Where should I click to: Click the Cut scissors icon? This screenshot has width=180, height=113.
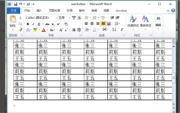coord(20,18)
